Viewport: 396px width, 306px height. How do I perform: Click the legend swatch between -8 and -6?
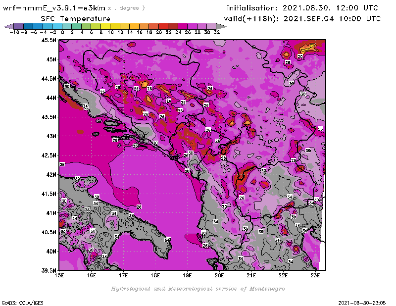28,26
